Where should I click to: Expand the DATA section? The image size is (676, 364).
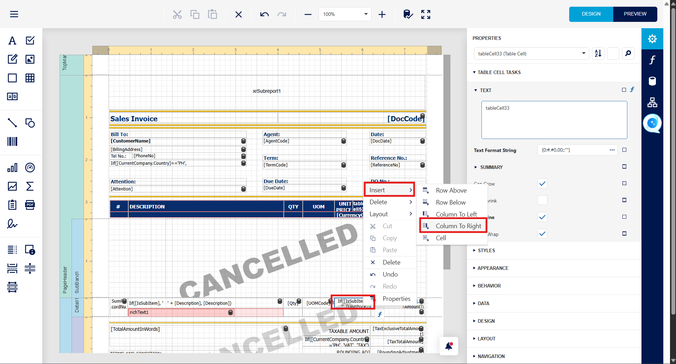[481, 303]
